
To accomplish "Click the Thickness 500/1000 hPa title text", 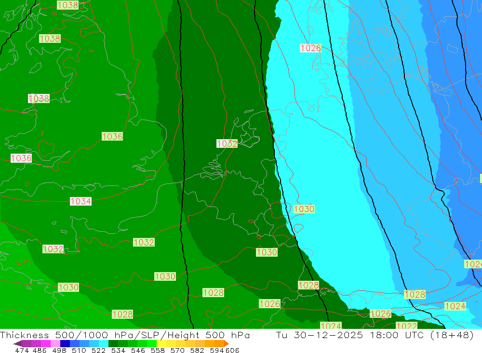I will coord(67,335).
